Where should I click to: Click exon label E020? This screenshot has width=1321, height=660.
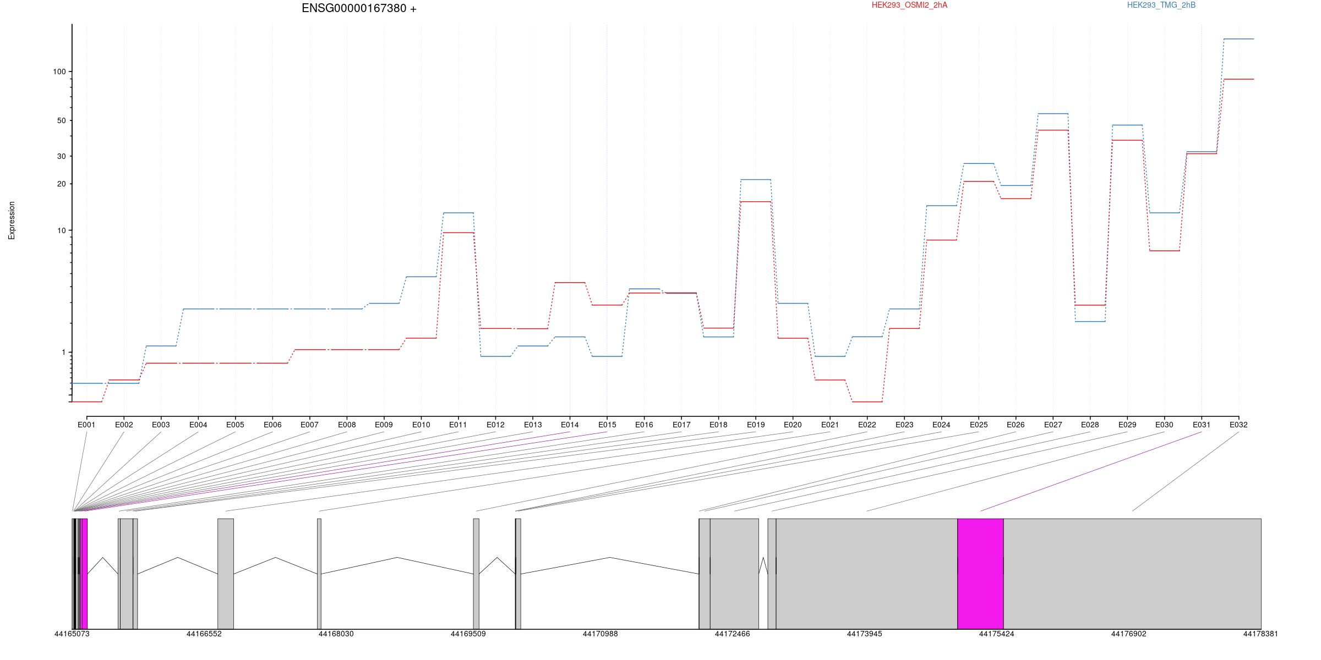(793, 425)
